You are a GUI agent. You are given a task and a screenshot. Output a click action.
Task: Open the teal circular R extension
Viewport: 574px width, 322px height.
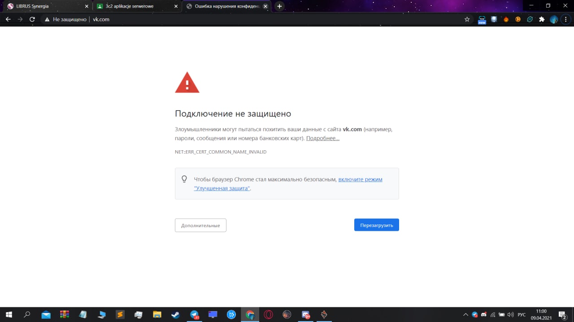click(530, 19)
